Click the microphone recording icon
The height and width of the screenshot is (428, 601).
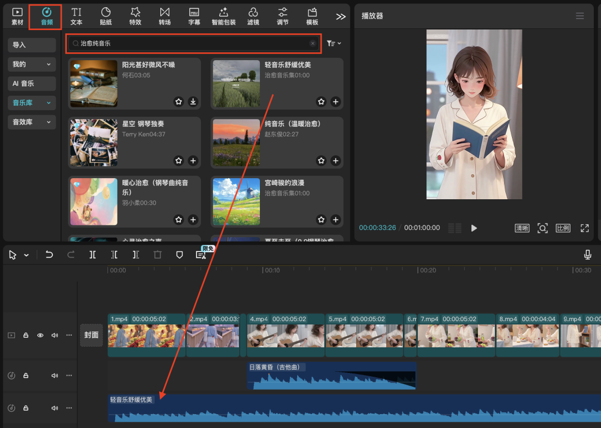pos(588,254)
